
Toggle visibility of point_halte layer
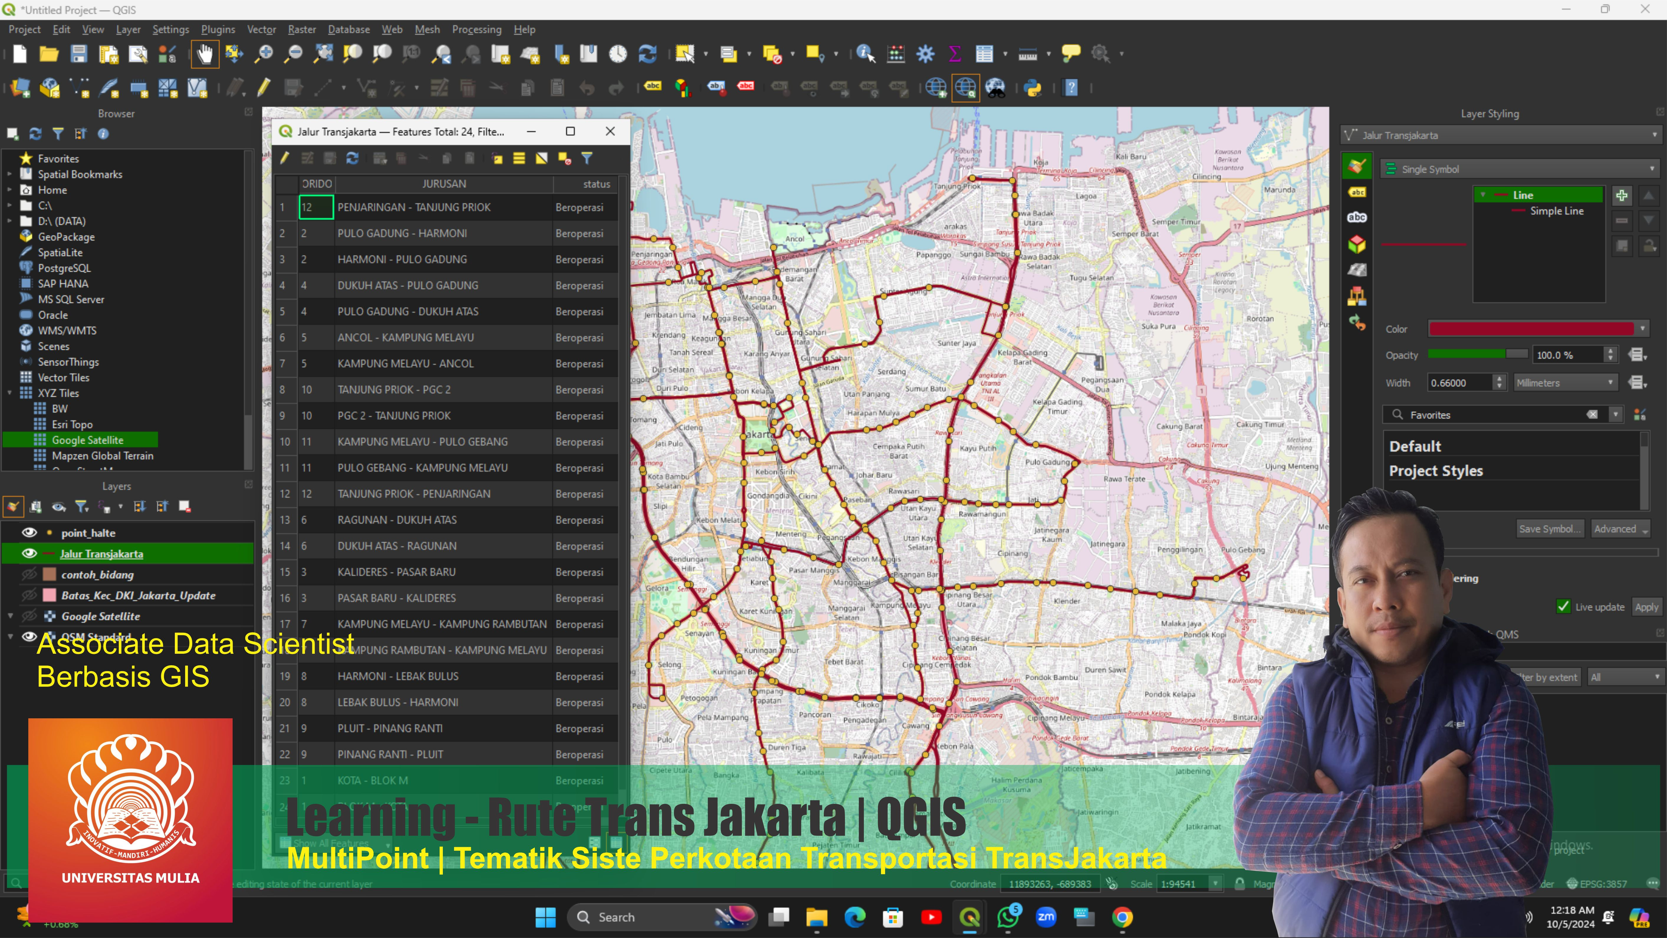pos(29,533)
